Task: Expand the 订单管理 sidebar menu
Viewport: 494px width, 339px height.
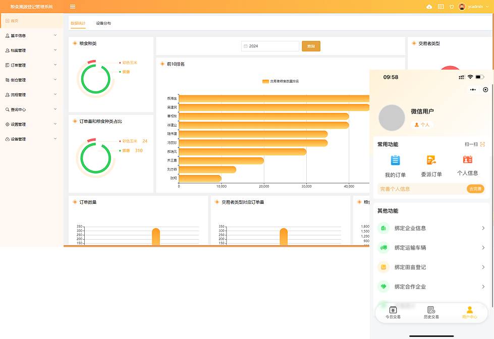Action: [x=31, y=65]
